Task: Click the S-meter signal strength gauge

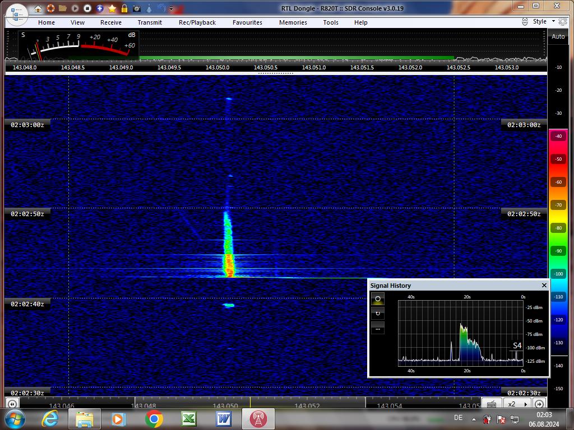Action: (x=78, y=45)
